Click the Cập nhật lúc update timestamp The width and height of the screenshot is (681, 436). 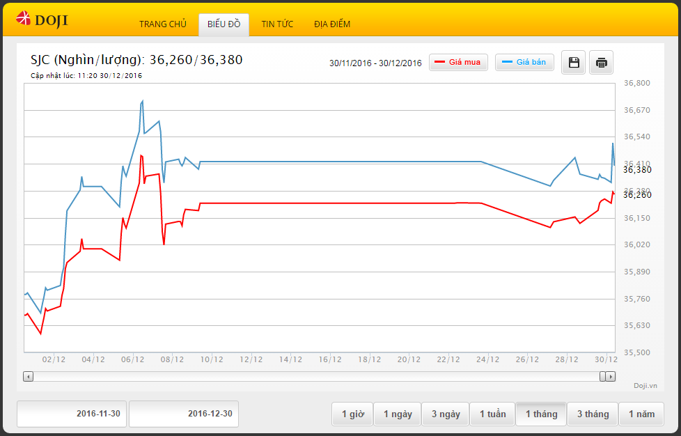click(x=86, y=75)
